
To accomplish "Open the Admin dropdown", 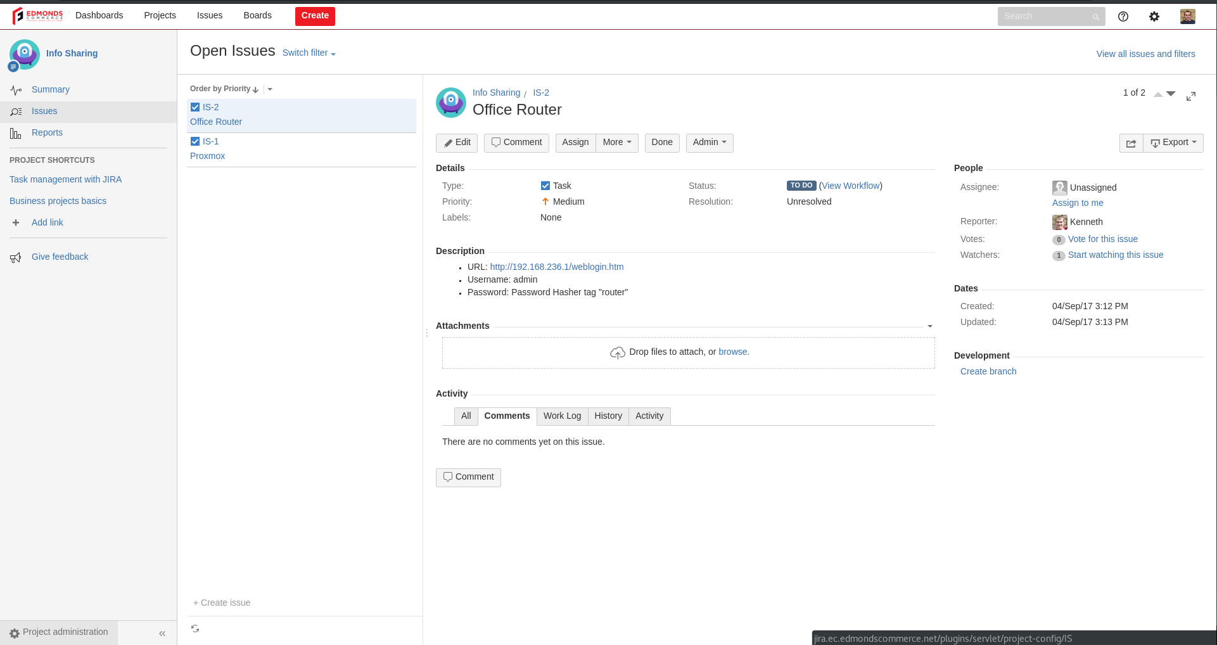I will 710,143.
